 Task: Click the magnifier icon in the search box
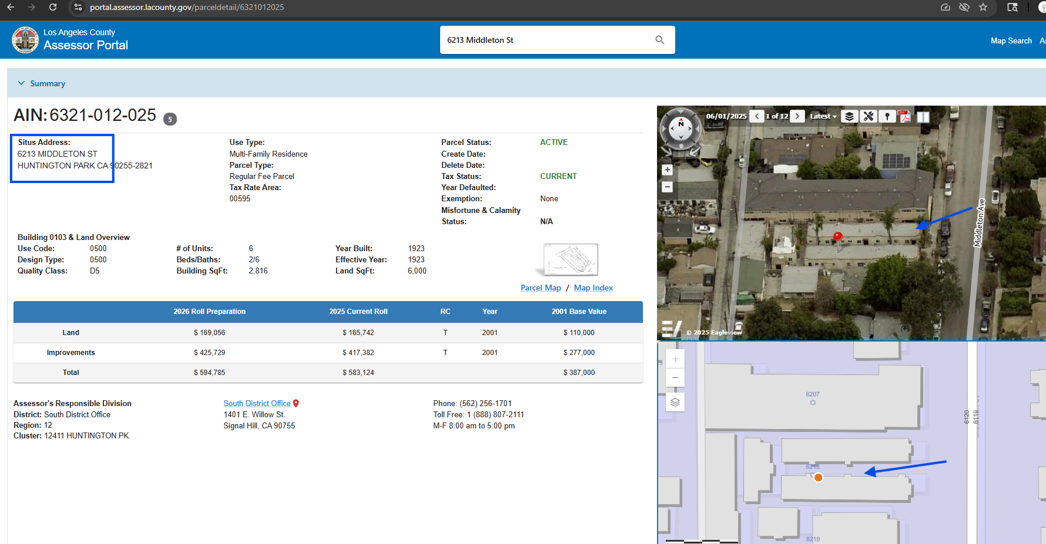point(659,40)
